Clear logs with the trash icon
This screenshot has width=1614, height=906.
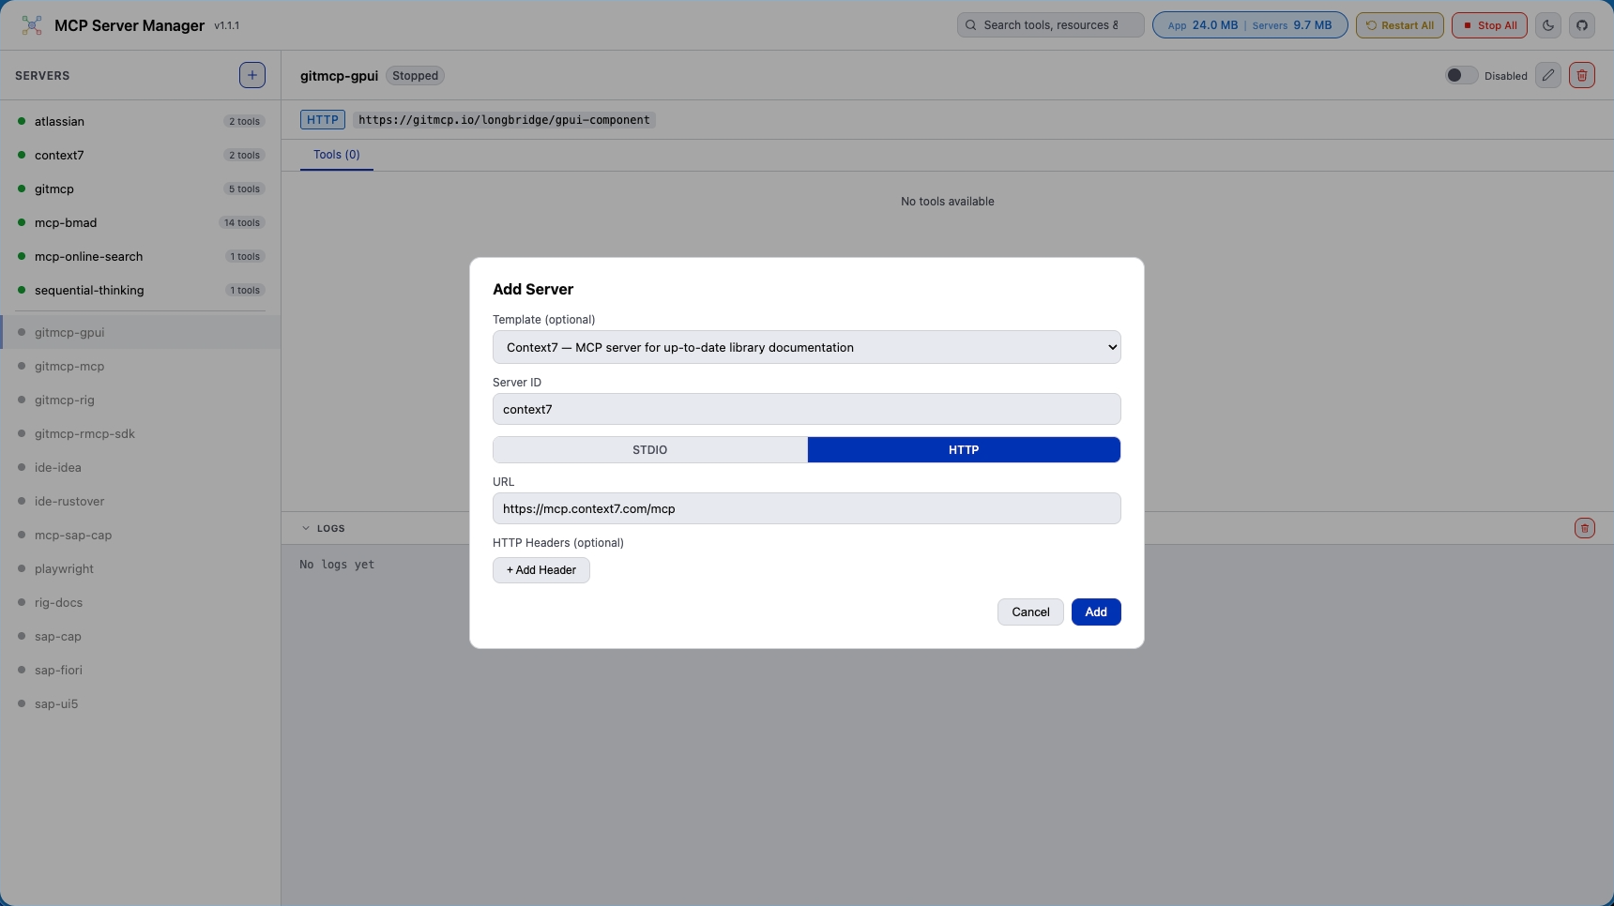pos(1585,528)
